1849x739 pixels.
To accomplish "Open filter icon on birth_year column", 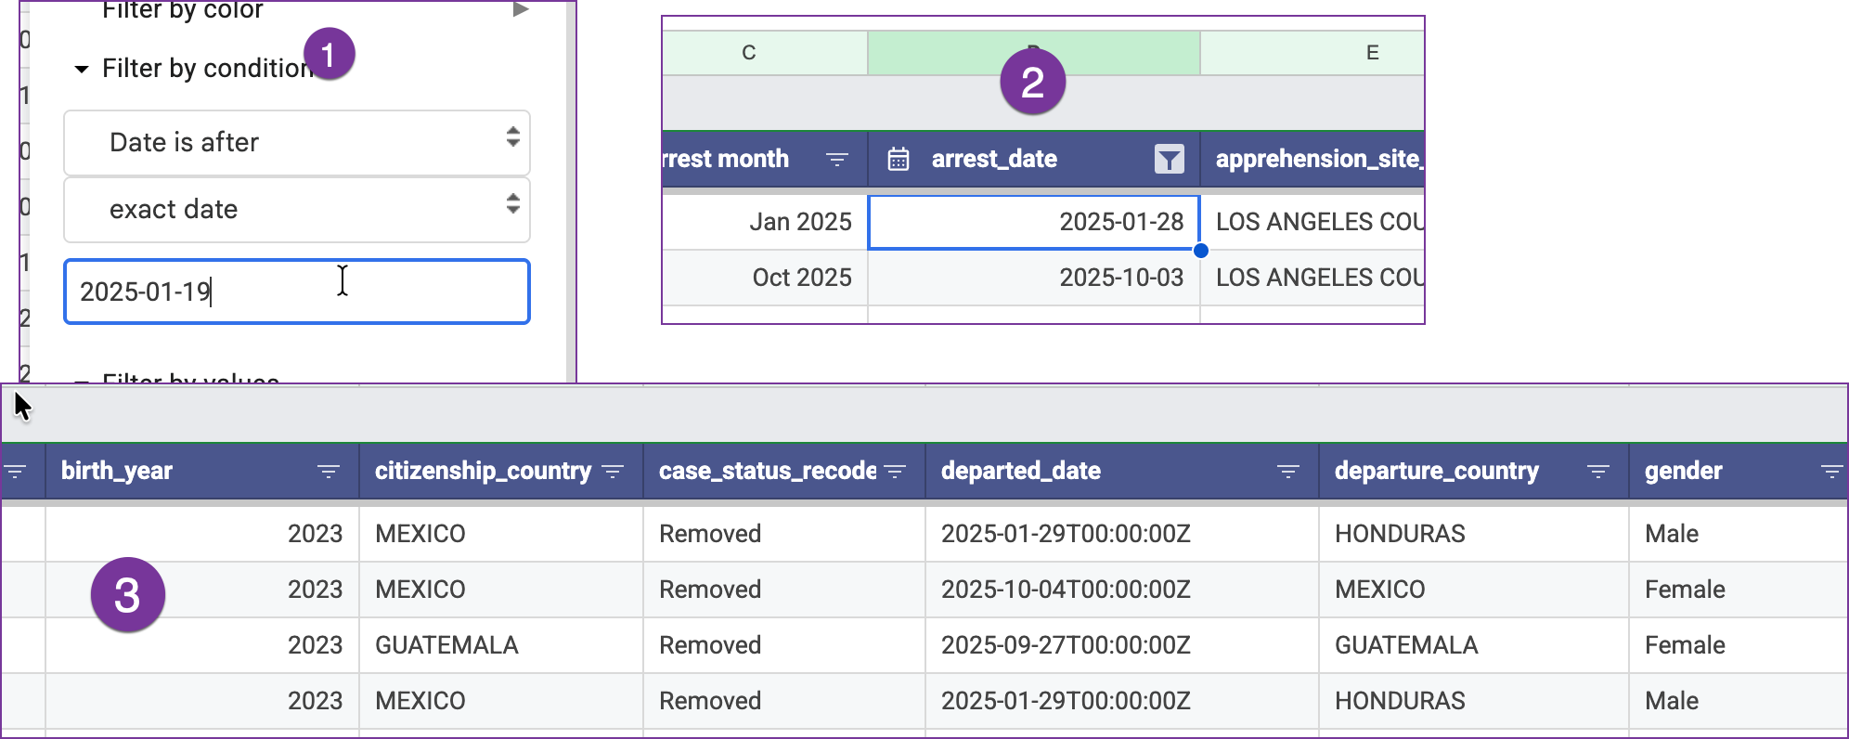I will tap(328, 472).
